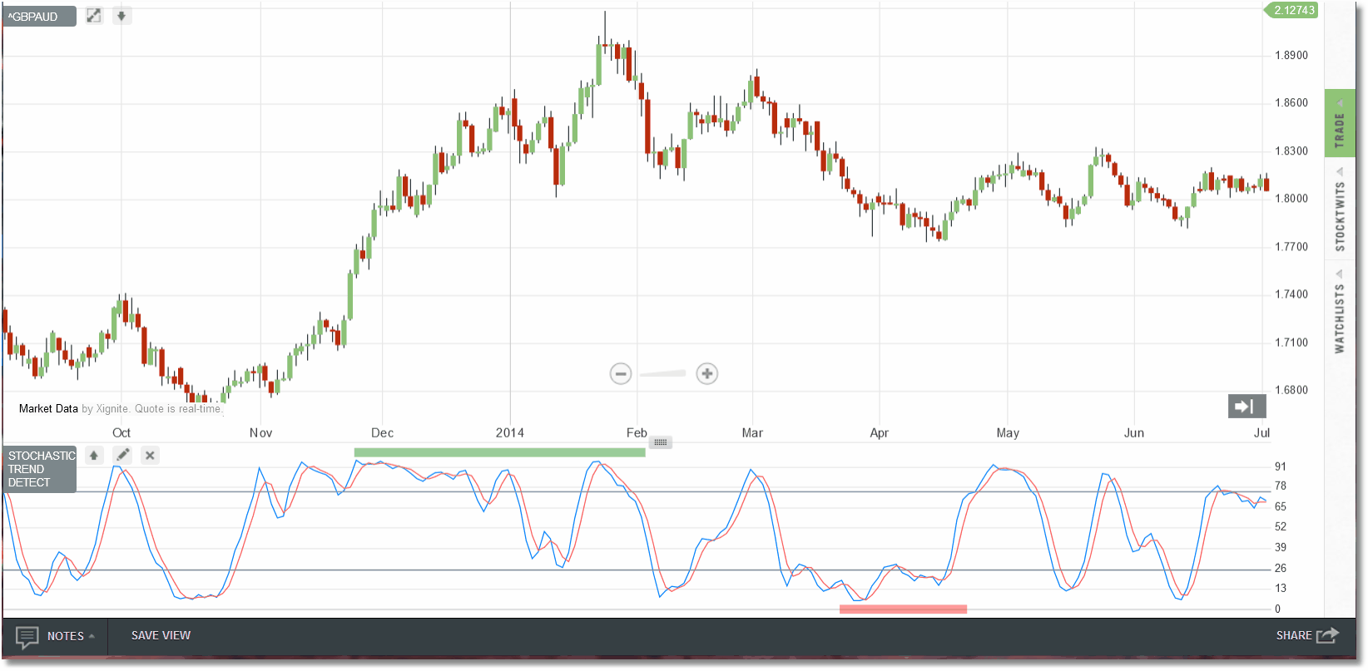The width and height of the screenshot is (1368, 671).
Task: Click the 91 stochastic scale value
Action: [1281, 466]
